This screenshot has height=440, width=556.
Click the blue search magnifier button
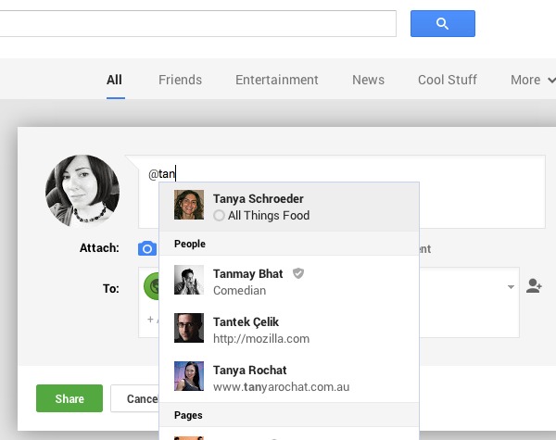click(443, 23)
